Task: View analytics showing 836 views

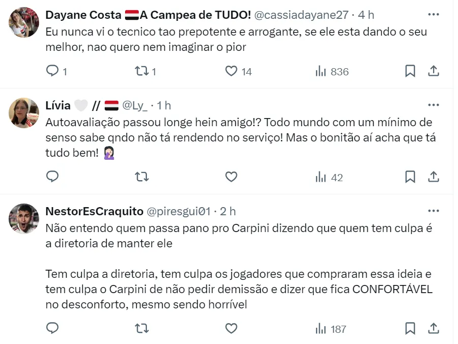Action: (x=332, y=72)
